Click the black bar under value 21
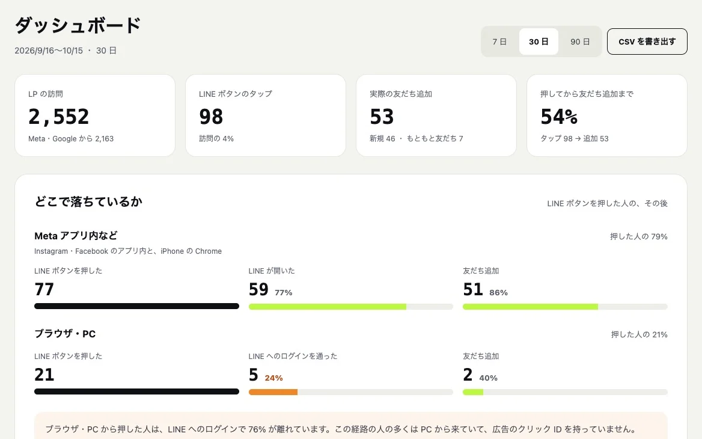This screenshot has width=702, height=439. point(136,391)
